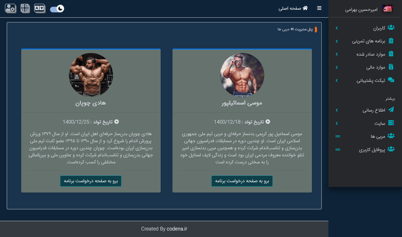
Task: Open پروفایل کاربری users icon
Action: (391, 149)
